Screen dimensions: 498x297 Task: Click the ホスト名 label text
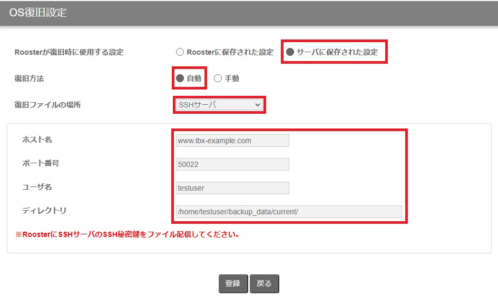point(37,140)
